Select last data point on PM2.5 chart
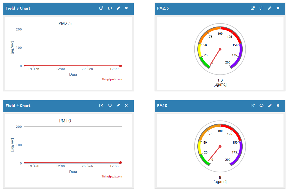 (x=120, y=66)
